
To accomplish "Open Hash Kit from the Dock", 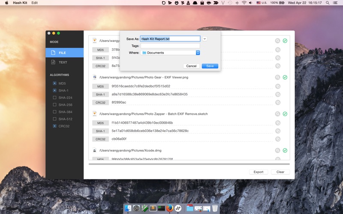I will [x=178, y=208].
